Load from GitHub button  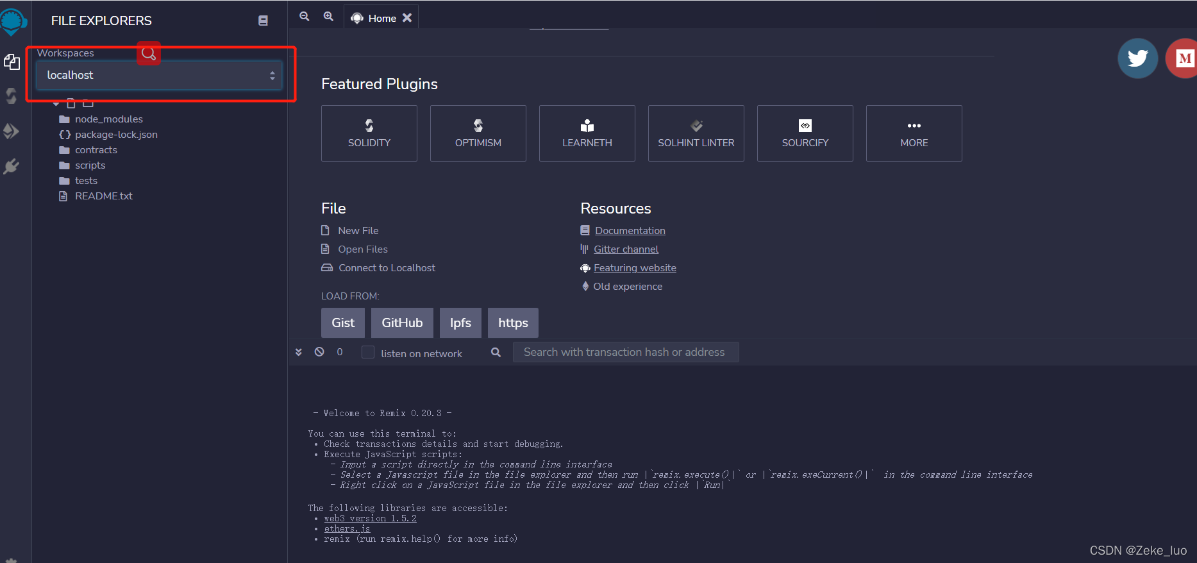tap(402, 323)
